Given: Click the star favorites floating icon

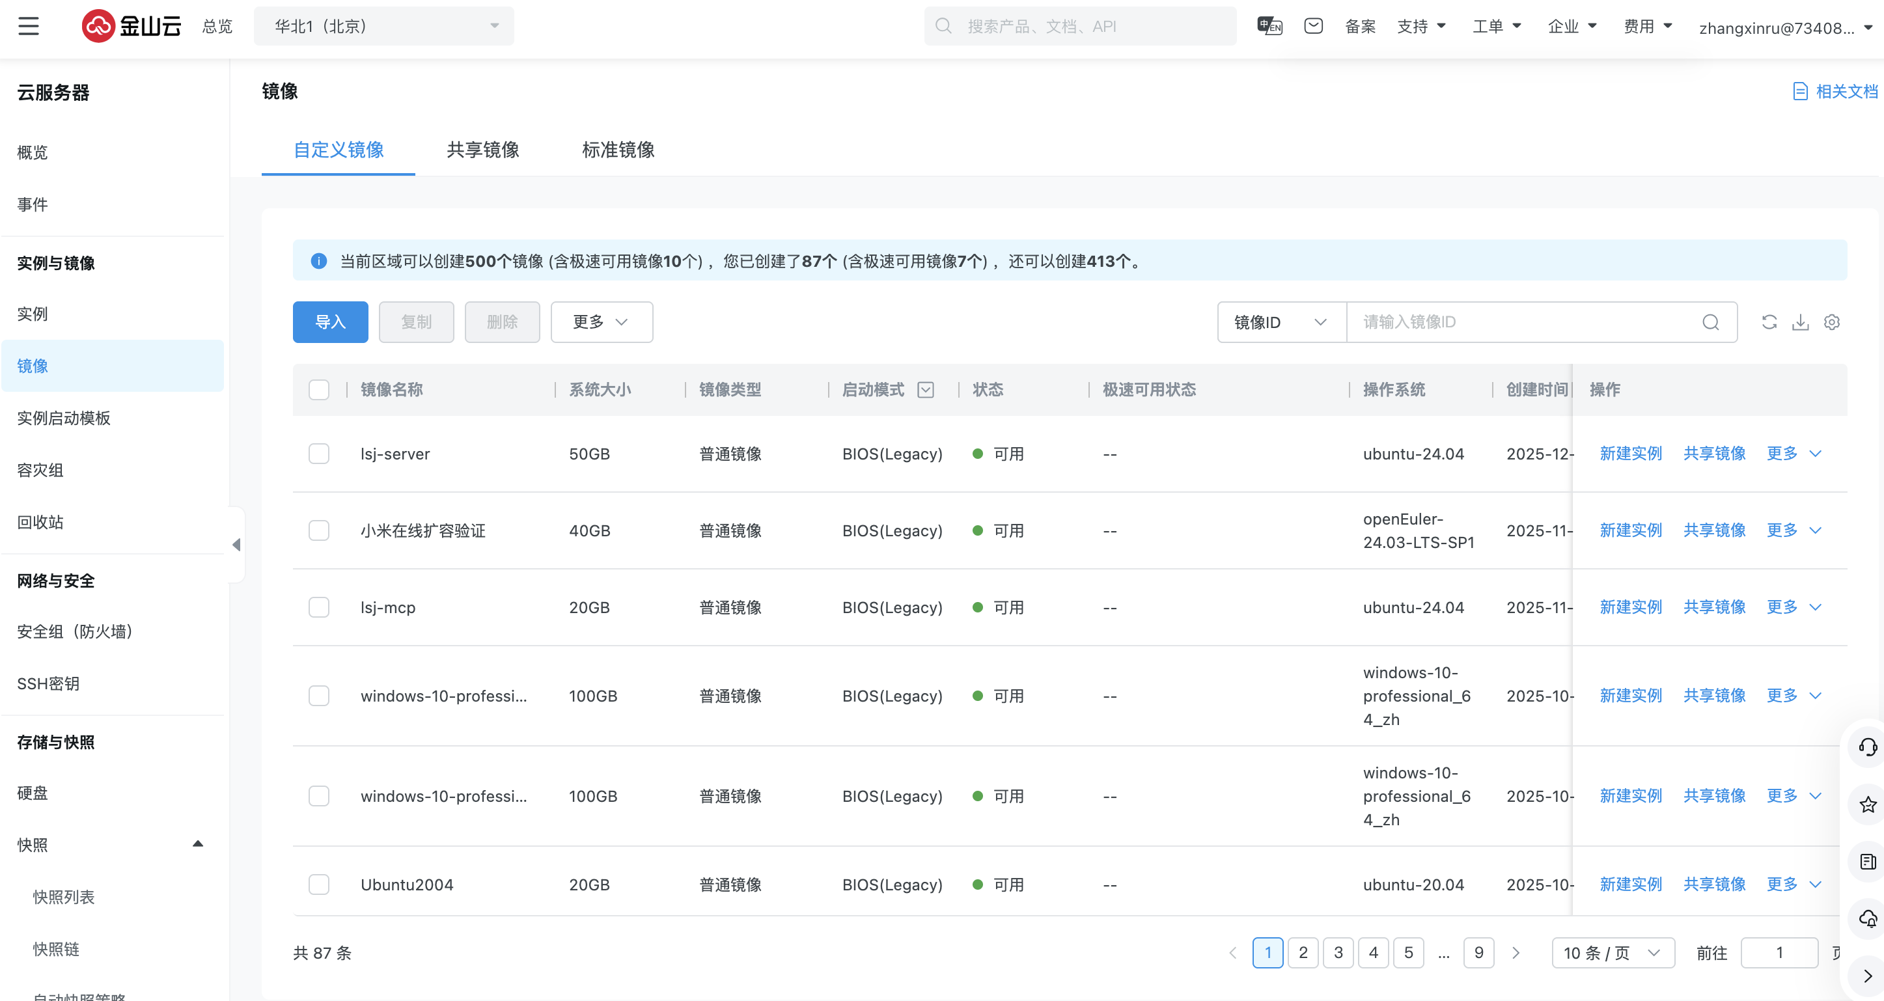Looking at the screenshot, I should (x=1867, y=804).
